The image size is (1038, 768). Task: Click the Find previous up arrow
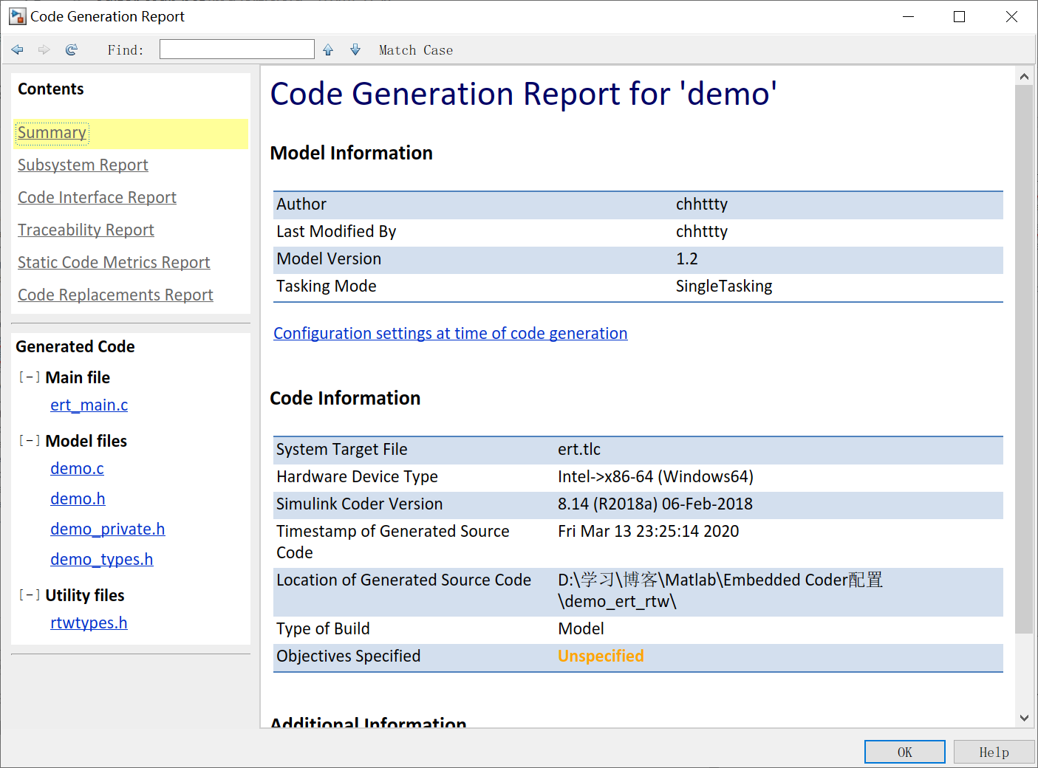[328, 49]
